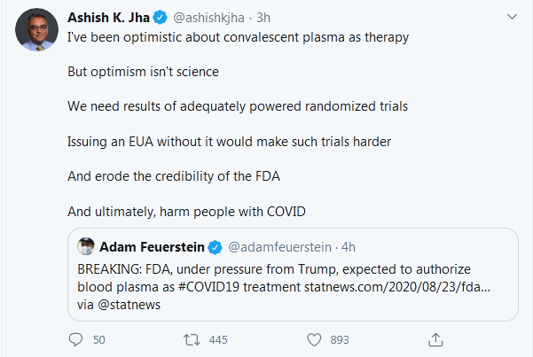
Task: Open the 3h tweet timestamp
Action: coord(263,17)
